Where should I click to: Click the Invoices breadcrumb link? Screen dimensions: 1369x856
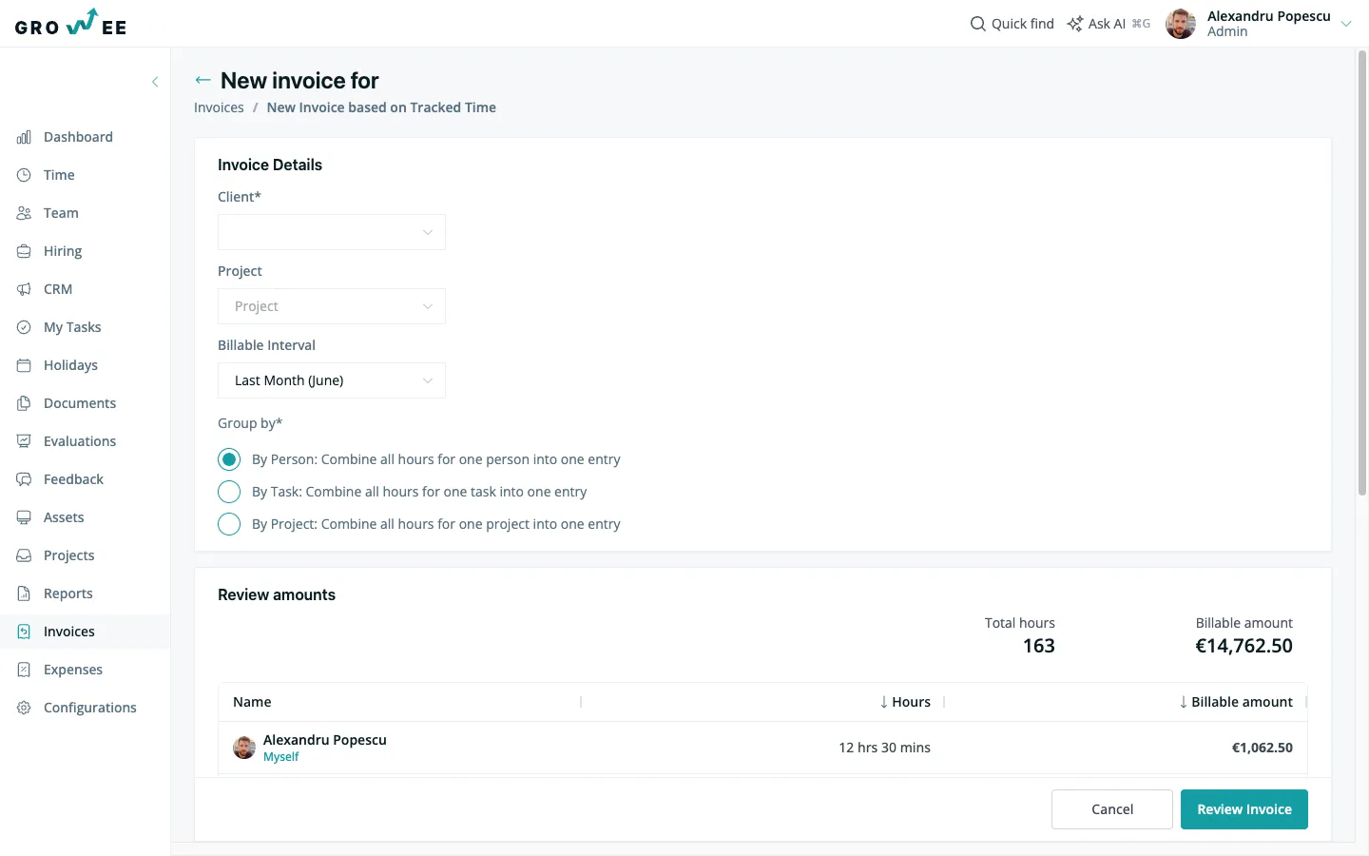(x=219, y=107)
